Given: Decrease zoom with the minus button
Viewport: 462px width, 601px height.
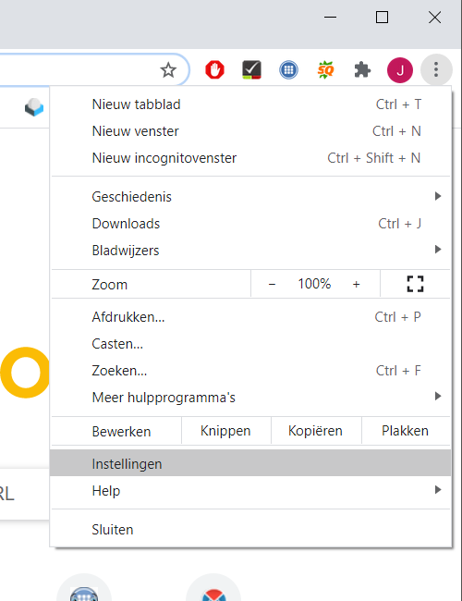Looking at the screenshot, I should click(x=272, y=284).
